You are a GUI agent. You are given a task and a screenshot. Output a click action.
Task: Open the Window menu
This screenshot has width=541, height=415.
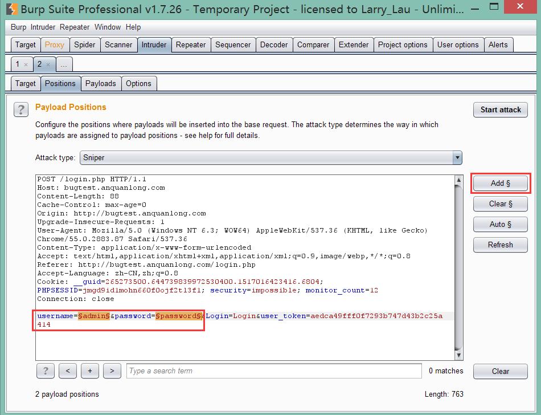108,27
